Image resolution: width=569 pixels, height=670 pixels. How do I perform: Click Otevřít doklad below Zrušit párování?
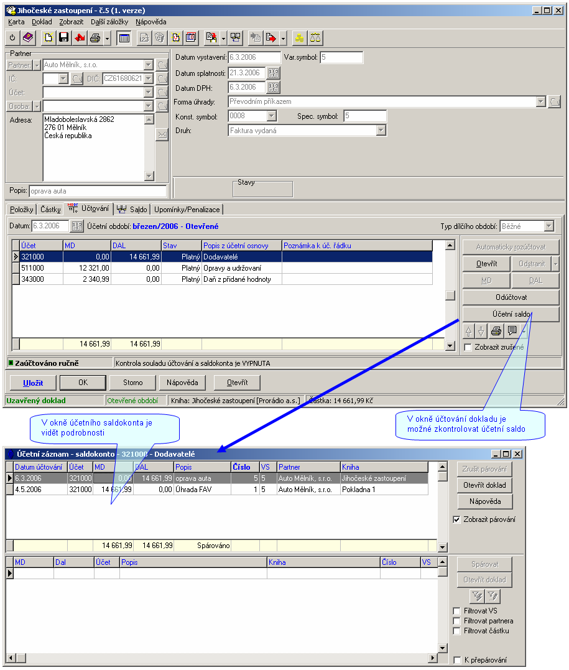484,485
